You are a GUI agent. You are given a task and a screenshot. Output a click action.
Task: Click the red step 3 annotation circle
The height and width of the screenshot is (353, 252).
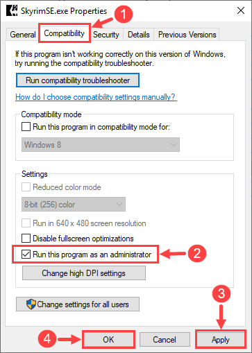point(221,293)
